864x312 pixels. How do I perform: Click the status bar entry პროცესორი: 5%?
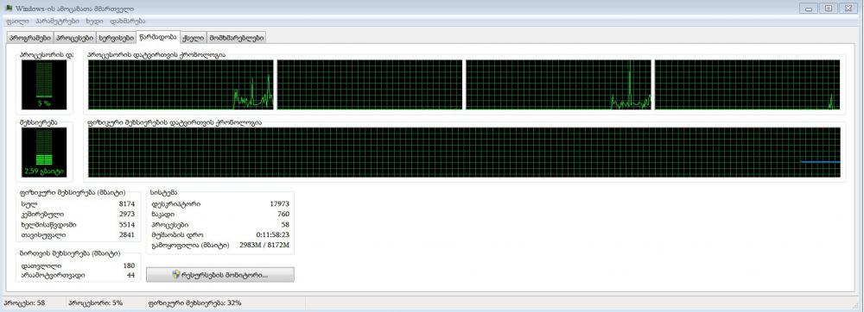[x=95, y=303]
